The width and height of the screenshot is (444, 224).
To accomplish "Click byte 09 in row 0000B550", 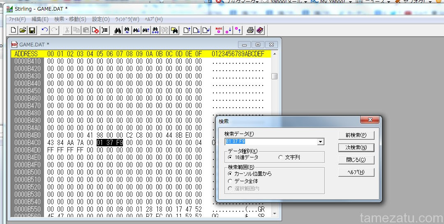I will tap(120, 209).
